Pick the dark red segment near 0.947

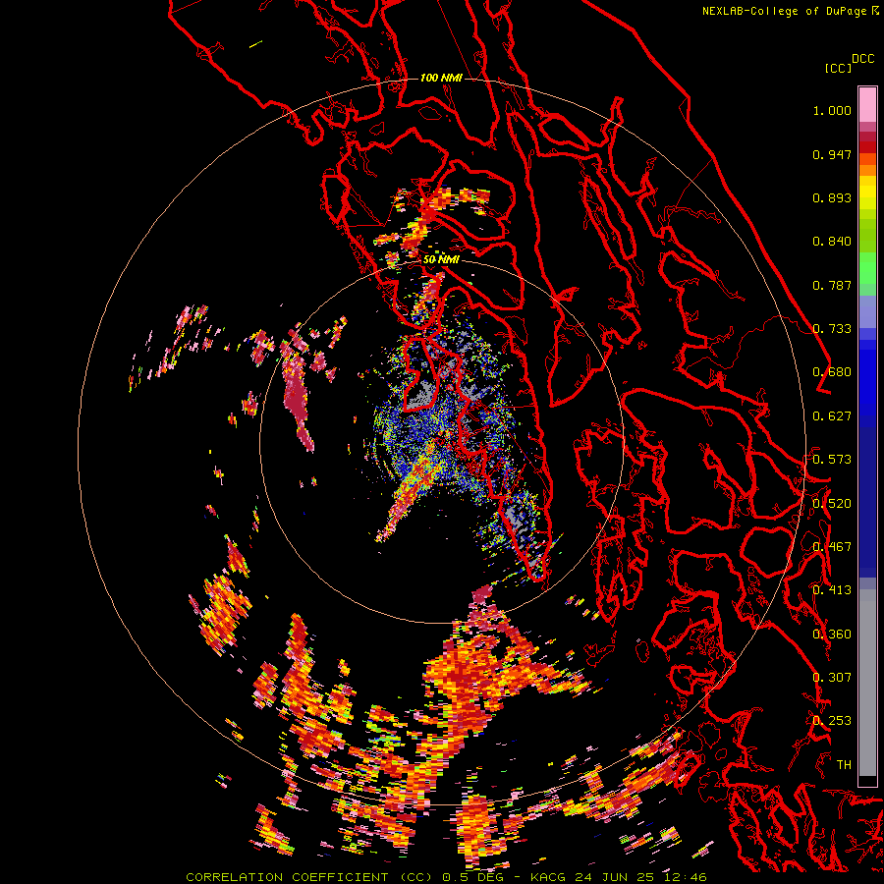tap(867, 146)
